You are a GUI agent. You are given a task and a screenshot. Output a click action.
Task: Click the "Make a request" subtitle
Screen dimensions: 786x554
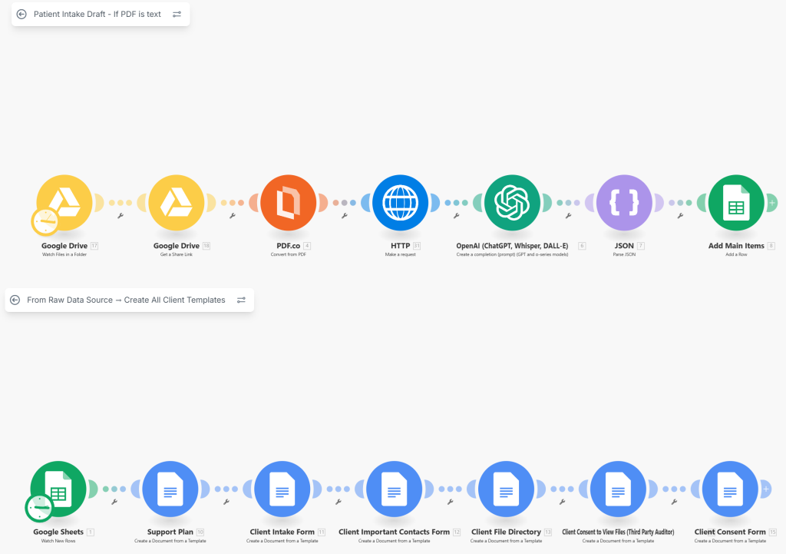[x=401, y=254]
